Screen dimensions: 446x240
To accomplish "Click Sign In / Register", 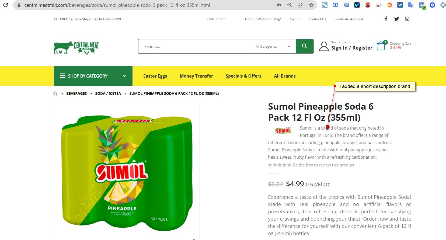I will (x=352, y=48).
